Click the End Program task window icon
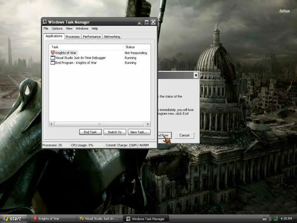This screenshot has width=297, height=223. 53,63
